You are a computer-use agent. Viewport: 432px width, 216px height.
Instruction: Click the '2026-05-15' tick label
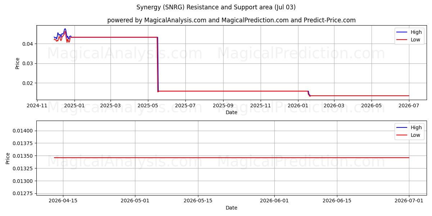[x=198, y=201]
